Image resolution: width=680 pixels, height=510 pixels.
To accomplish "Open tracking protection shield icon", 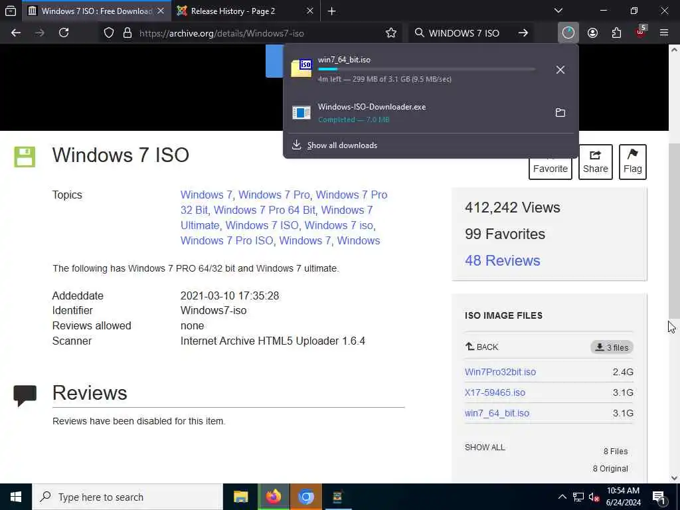I will (109, 33).
